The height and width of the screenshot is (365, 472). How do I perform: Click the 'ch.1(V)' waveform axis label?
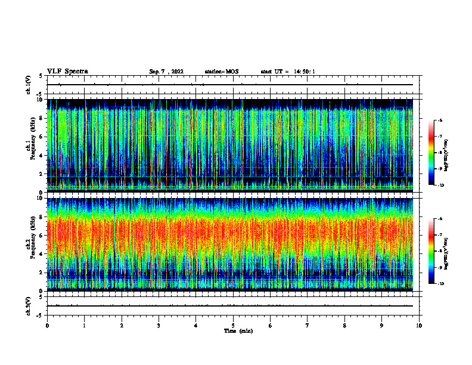click(x=29, y=85)
